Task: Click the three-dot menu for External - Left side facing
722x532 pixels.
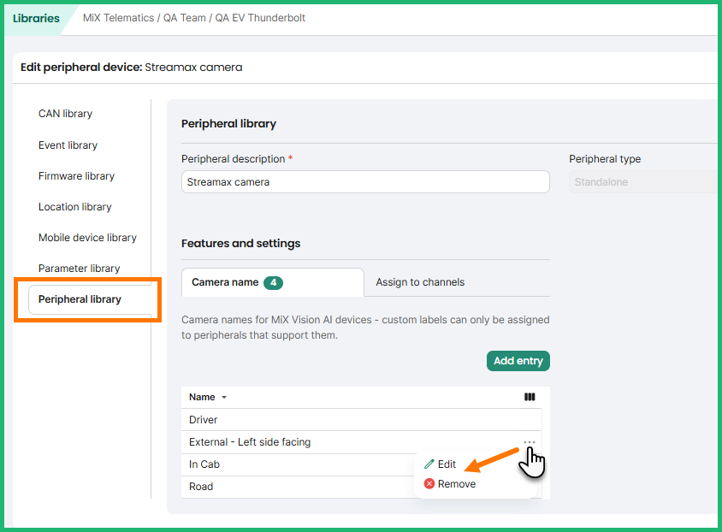Action: pyautogui.click(x=530, y=442)
